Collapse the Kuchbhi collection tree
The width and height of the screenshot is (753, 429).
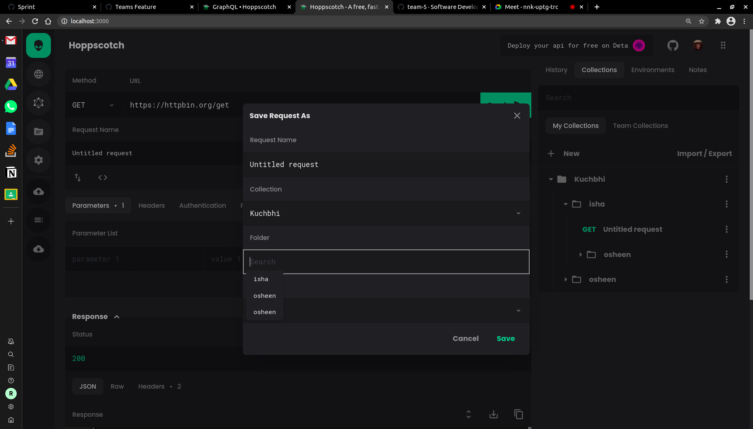pyautogui.click(x=551, y=179)
